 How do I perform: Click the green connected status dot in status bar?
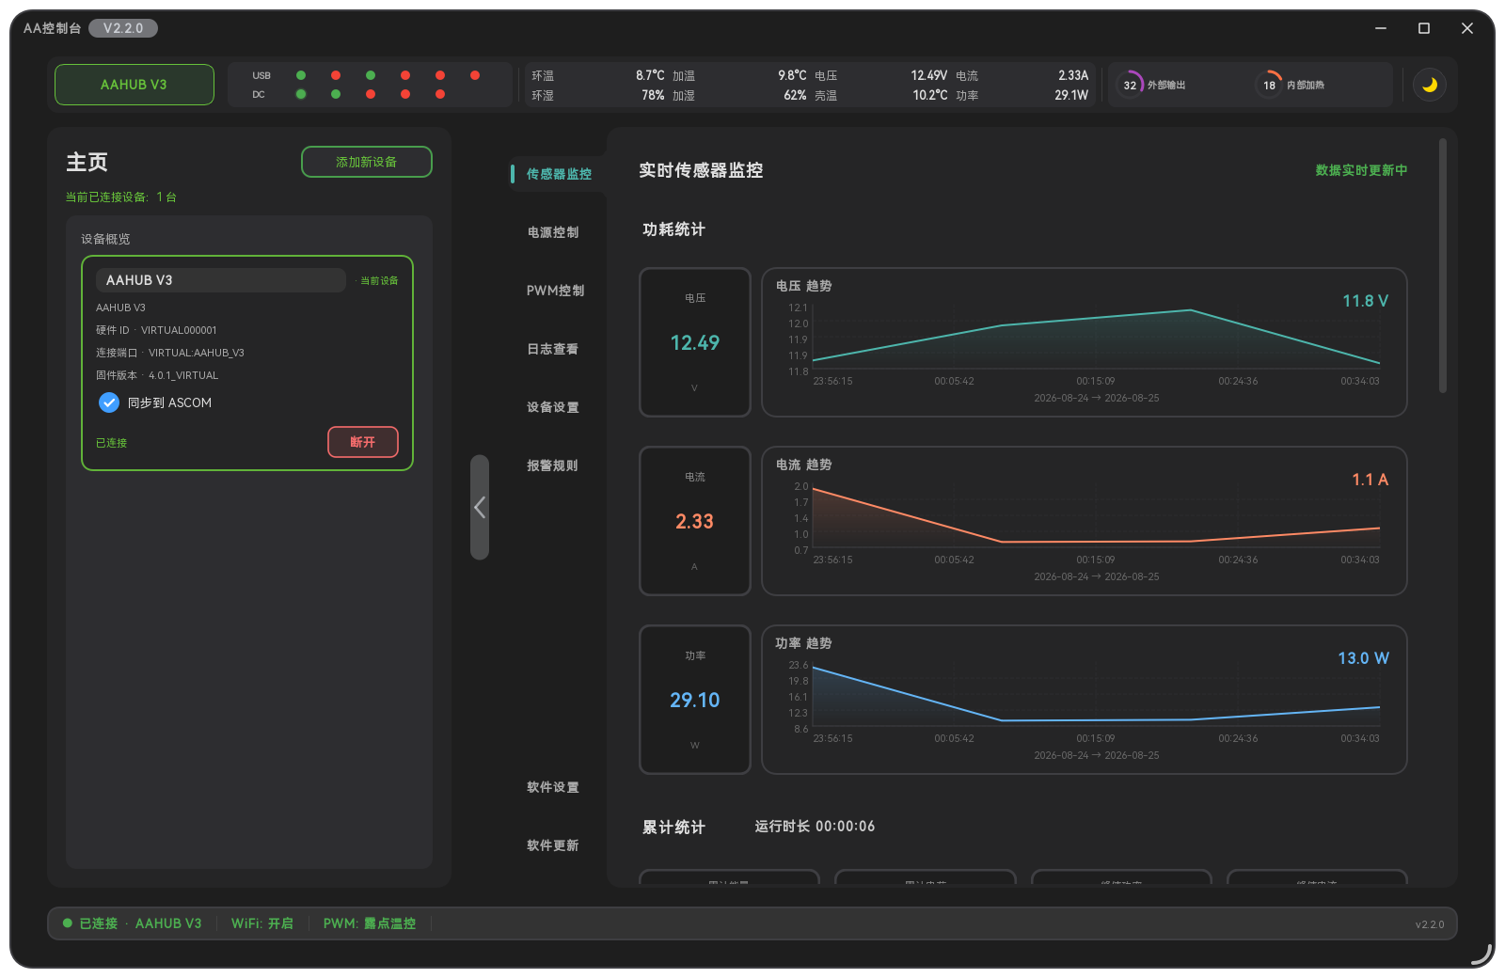[68, 923]
